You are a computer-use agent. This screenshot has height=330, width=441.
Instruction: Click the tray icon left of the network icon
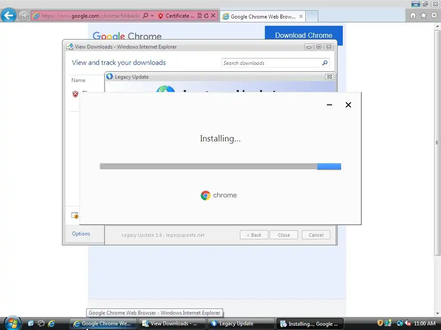[x=388, y=323]
